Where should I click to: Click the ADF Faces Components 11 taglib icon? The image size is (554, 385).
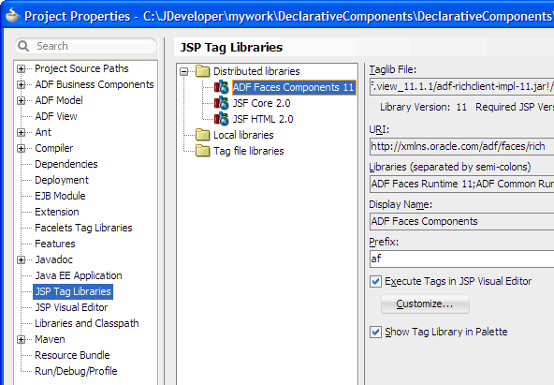[x=222, y=87]
